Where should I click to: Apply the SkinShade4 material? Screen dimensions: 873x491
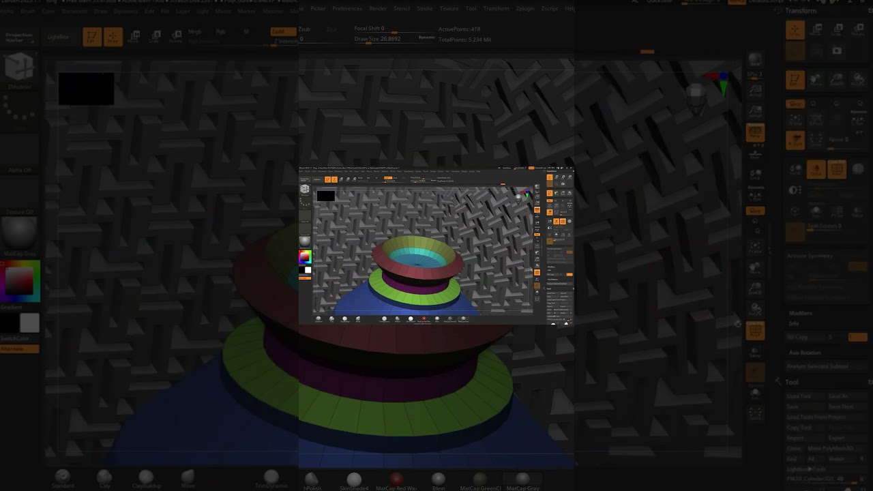[354, 481]
